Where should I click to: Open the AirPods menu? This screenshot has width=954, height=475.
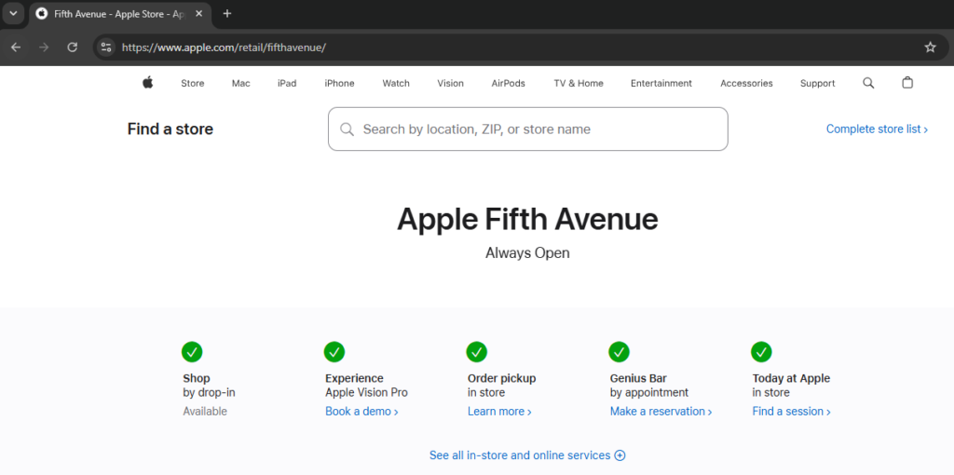tap(508, 83)
